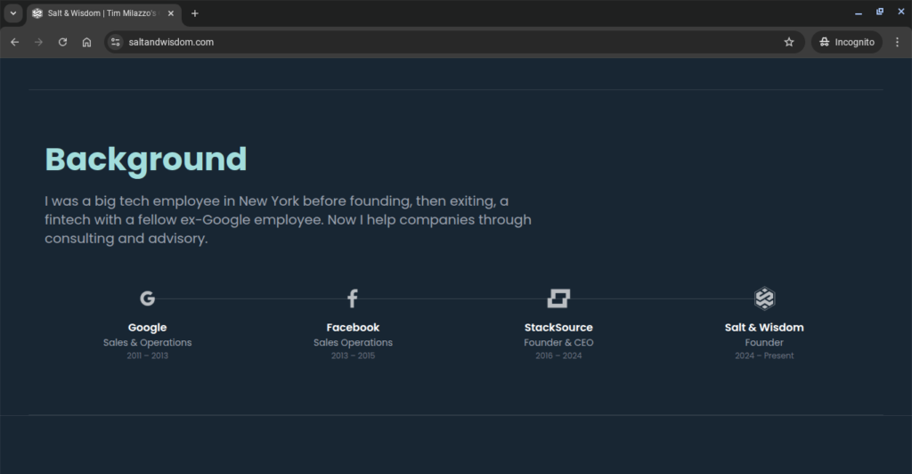This screenshot has width=912, height=474.
Task: Click the Incognito indicator button
Action: [x=847, y=42]
